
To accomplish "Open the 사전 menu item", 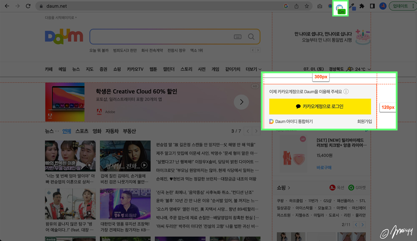I will tap(201, 69).
